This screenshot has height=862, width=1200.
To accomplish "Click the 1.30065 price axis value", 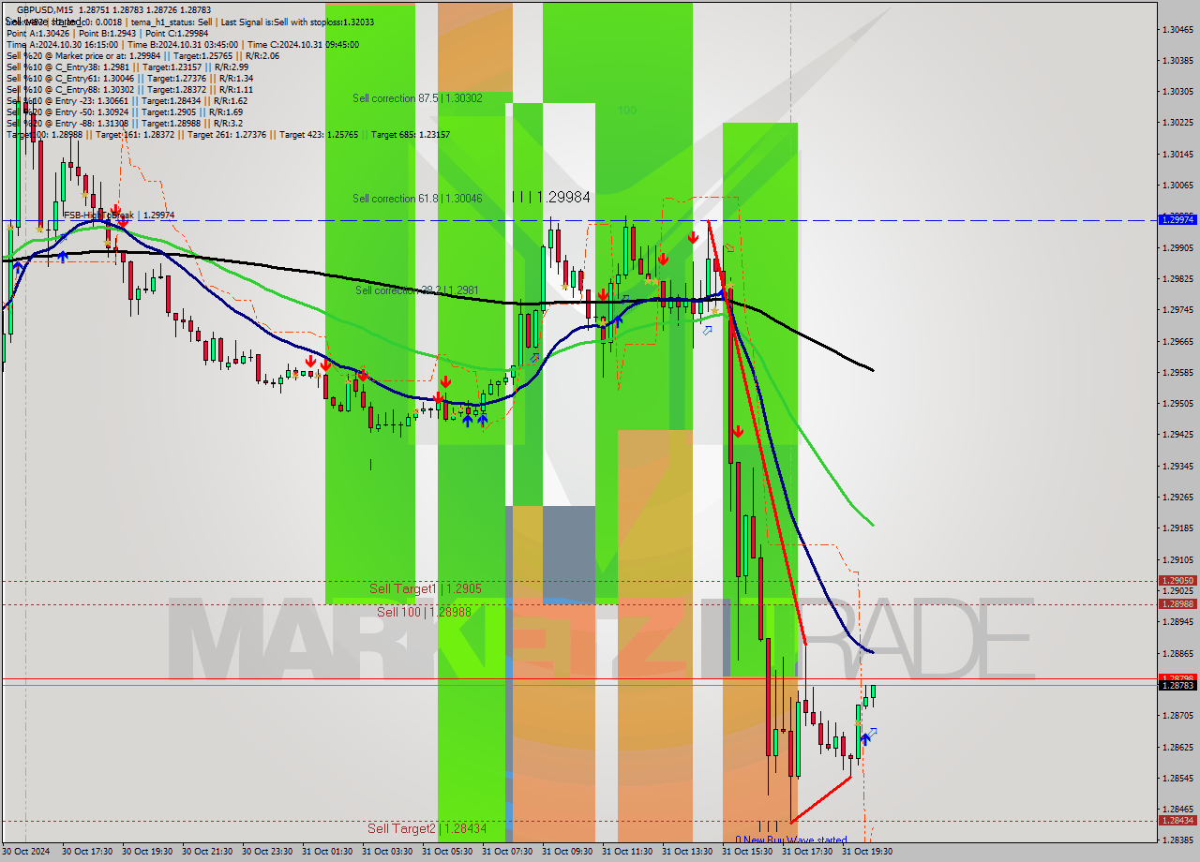I will pyautogui.click(x=1177, y=186).
